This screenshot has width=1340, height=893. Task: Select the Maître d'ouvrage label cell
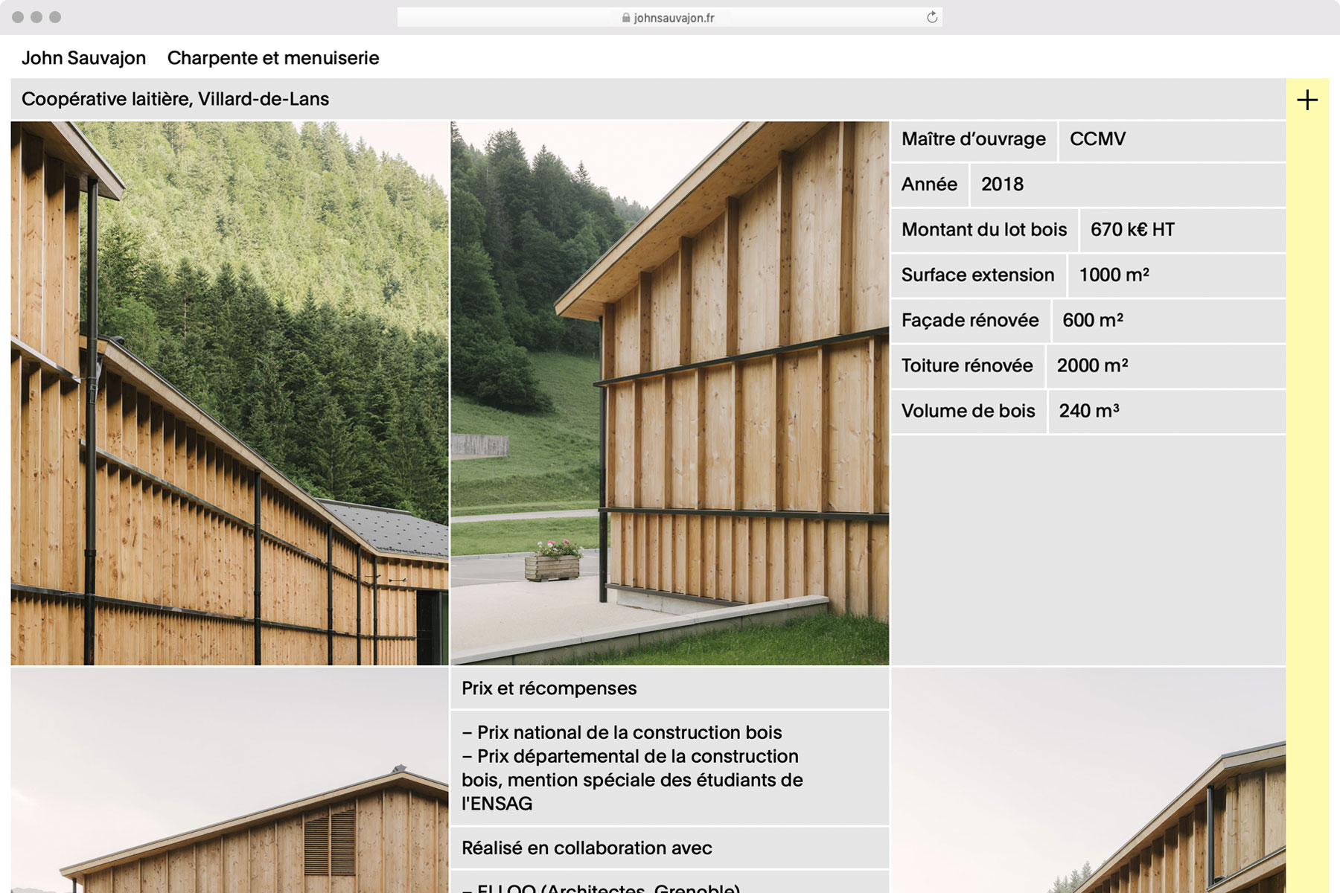click(x=973, y=139)
